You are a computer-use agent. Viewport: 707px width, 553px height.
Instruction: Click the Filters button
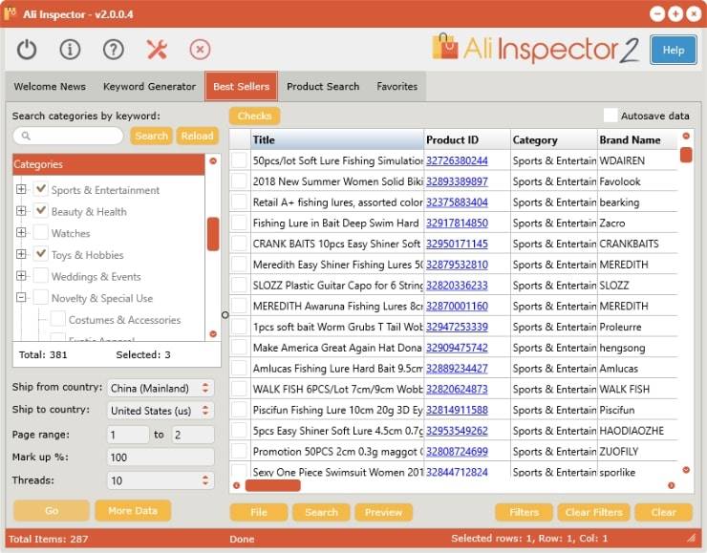[x=524, y=513]
